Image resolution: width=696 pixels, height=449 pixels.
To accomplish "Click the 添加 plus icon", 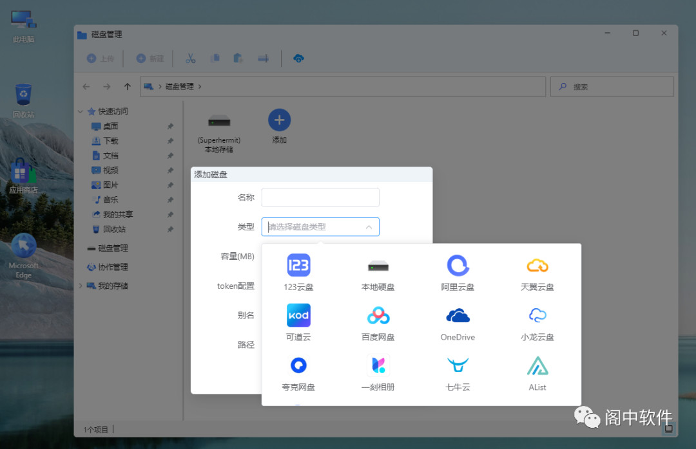I will (x=279, y=120).
